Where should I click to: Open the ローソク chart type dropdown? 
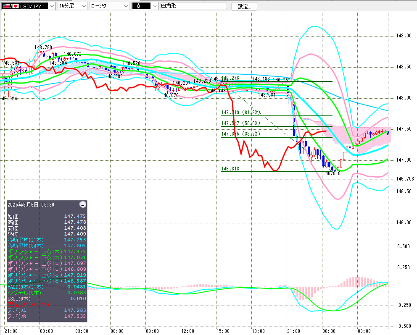point(109,6)
